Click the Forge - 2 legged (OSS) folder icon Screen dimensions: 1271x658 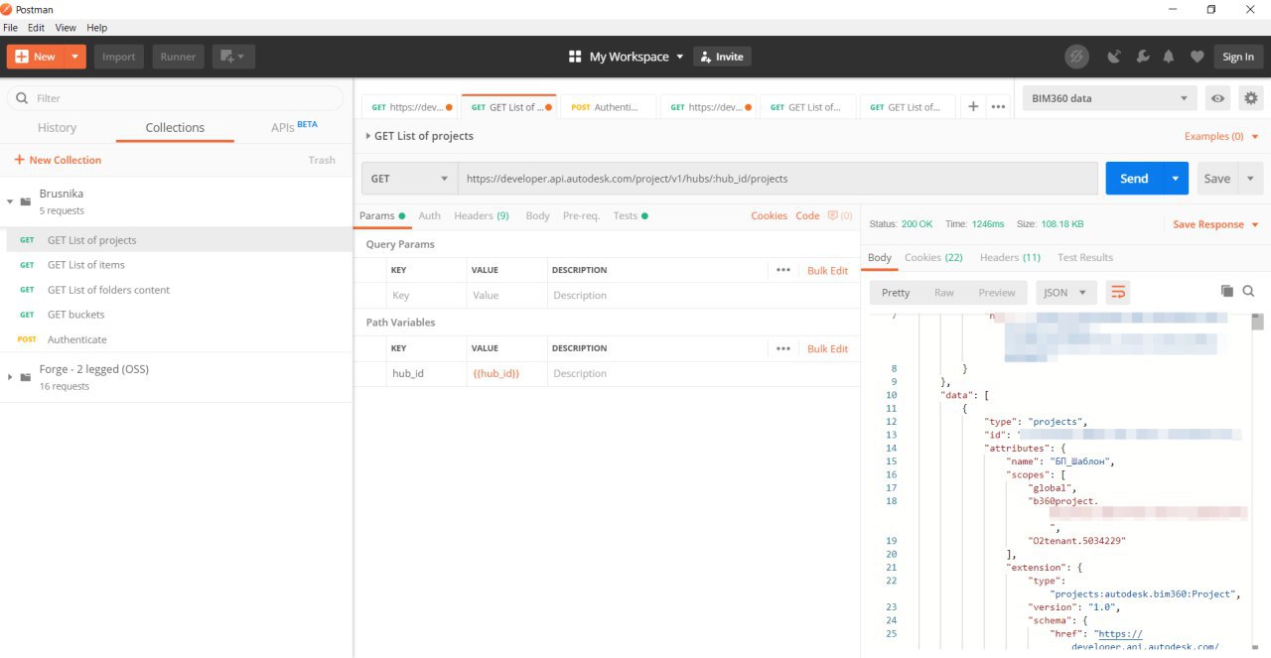26,377
